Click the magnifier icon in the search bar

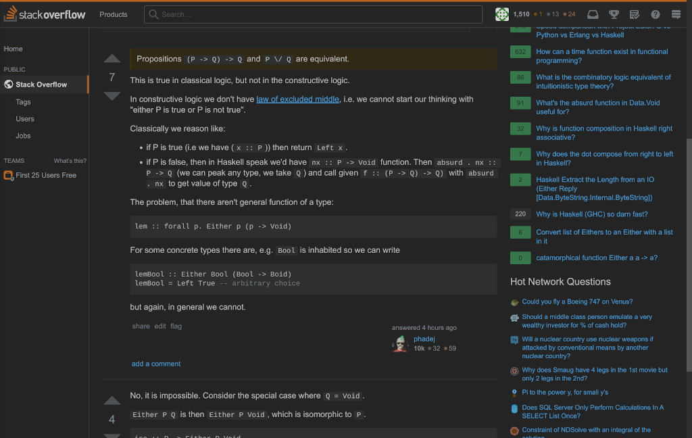153,14
